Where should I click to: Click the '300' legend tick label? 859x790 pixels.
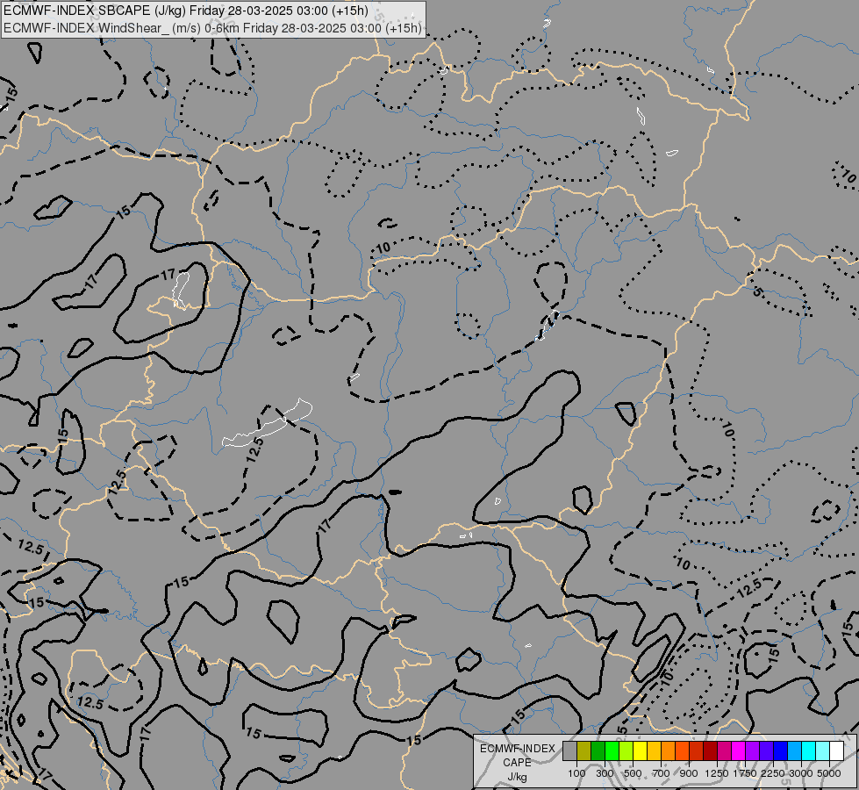pyautogui.click(x=605, y=773)
